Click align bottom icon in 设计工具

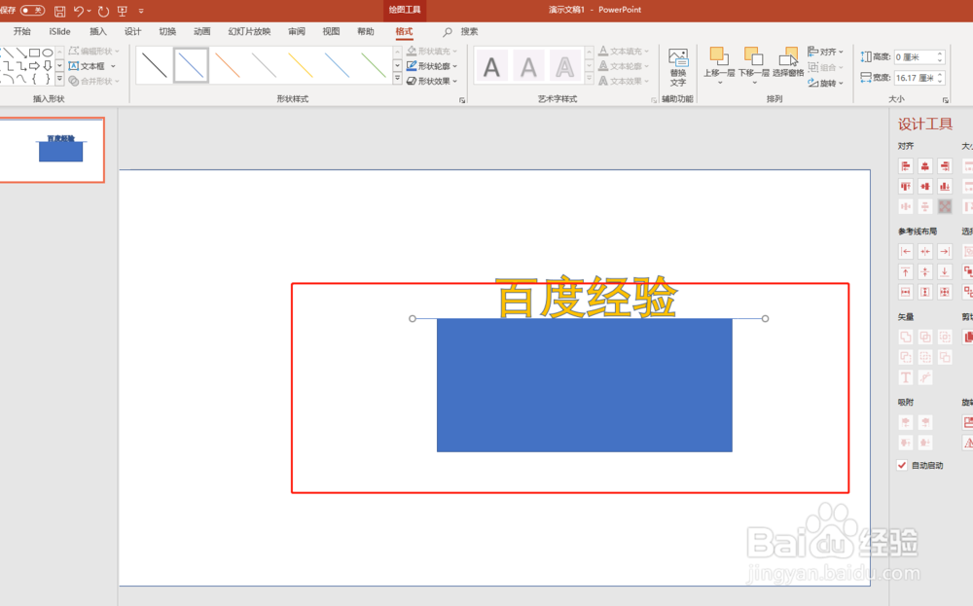[945, 186]
